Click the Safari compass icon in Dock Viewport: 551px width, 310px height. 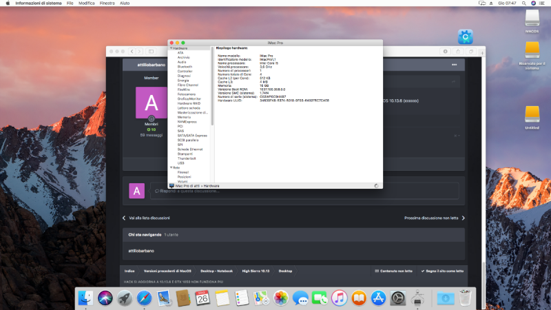144,298
